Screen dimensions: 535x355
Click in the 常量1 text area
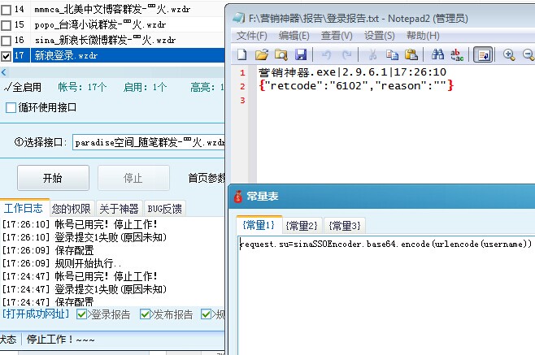click(x=385, y=297)
